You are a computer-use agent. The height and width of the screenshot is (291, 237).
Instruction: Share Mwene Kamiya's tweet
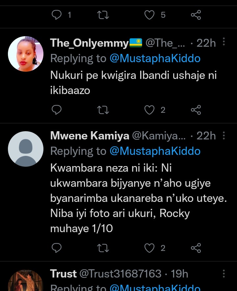point(196,248)
